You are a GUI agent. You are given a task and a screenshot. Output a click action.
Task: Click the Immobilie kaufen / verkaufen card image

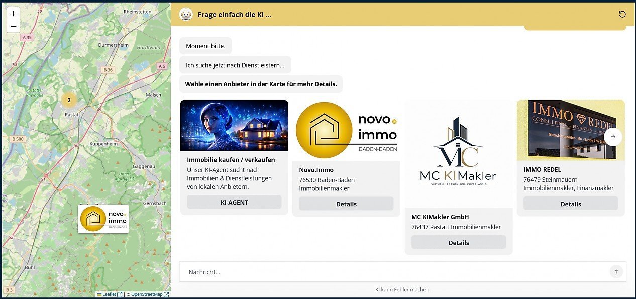[x=234, y=125]
